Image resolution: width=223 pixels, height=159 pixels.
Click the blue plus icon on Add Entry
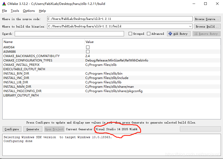tap(170, 34)
